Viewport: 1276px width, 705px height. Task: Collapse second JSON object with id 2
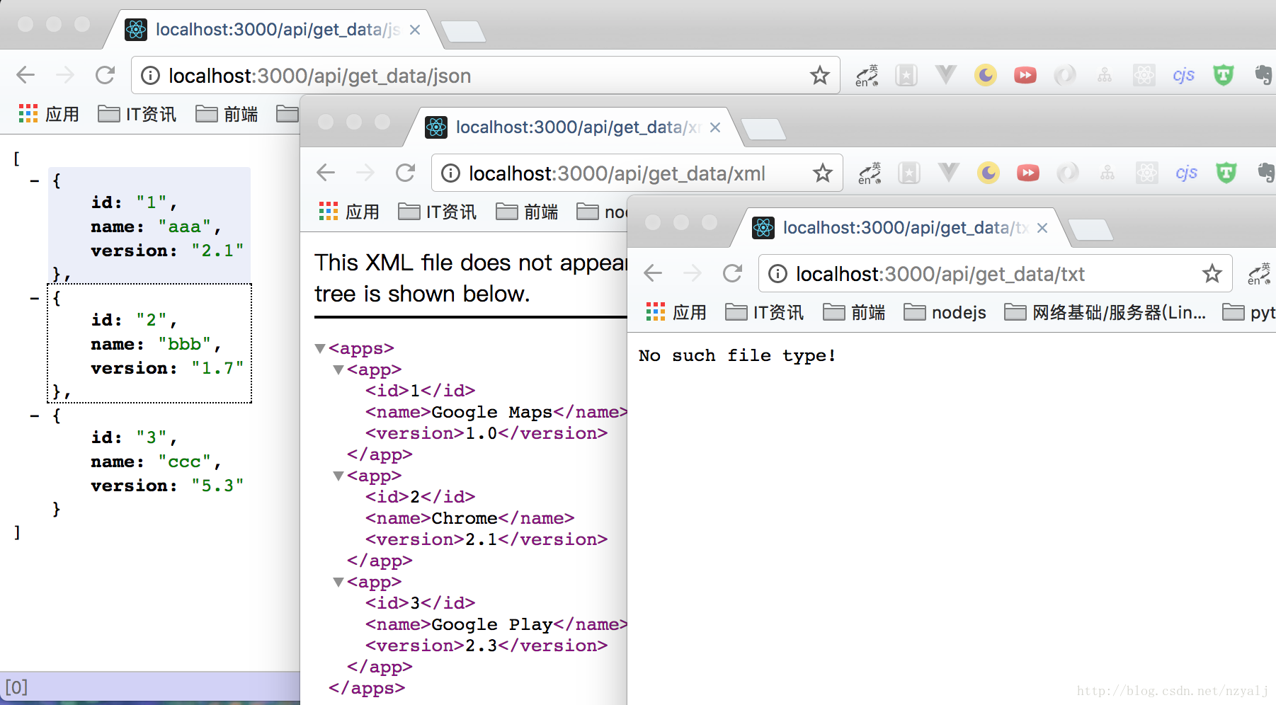point(34,299)
